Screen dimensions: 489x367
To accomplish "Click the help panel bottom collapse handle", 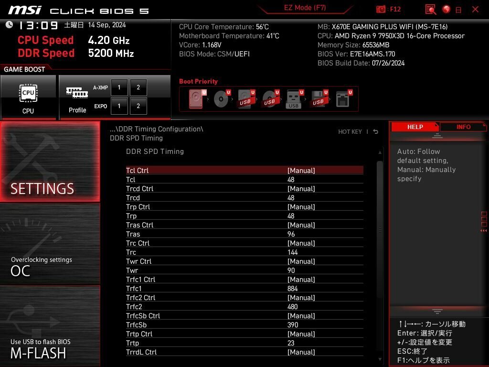I will (x=437, y=312).
